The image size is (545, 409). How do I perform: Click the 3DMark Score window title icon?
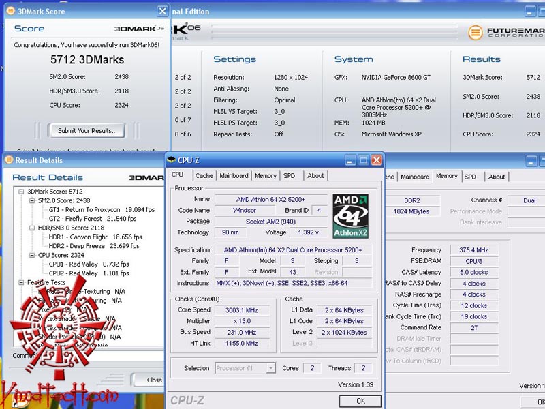coord(11,11)
